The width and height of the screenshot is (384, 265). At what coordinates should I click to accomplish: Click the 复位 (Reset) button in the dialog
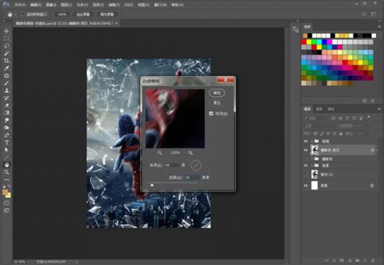tap(216, 102)
